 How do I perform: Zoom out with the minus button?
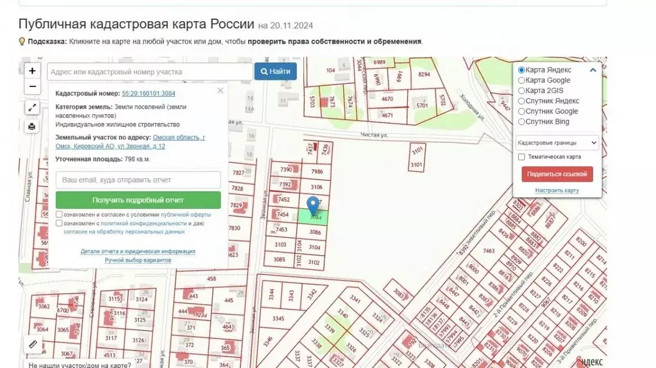click(x=32, y=87)
